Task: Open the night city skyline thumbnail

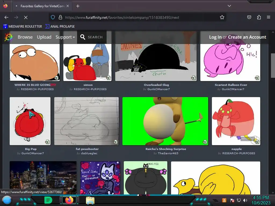Action: tap(43, 178)
